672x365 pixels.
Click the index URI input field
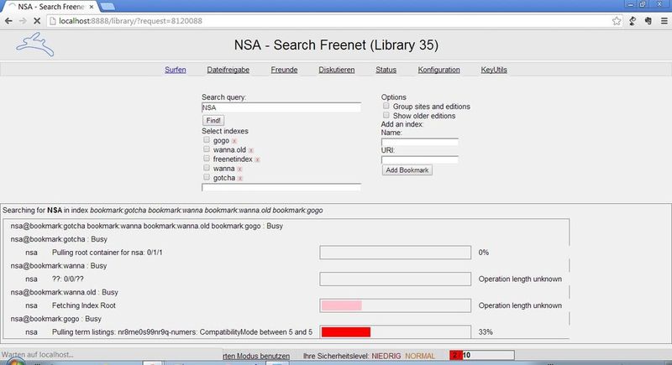[420, 159]
